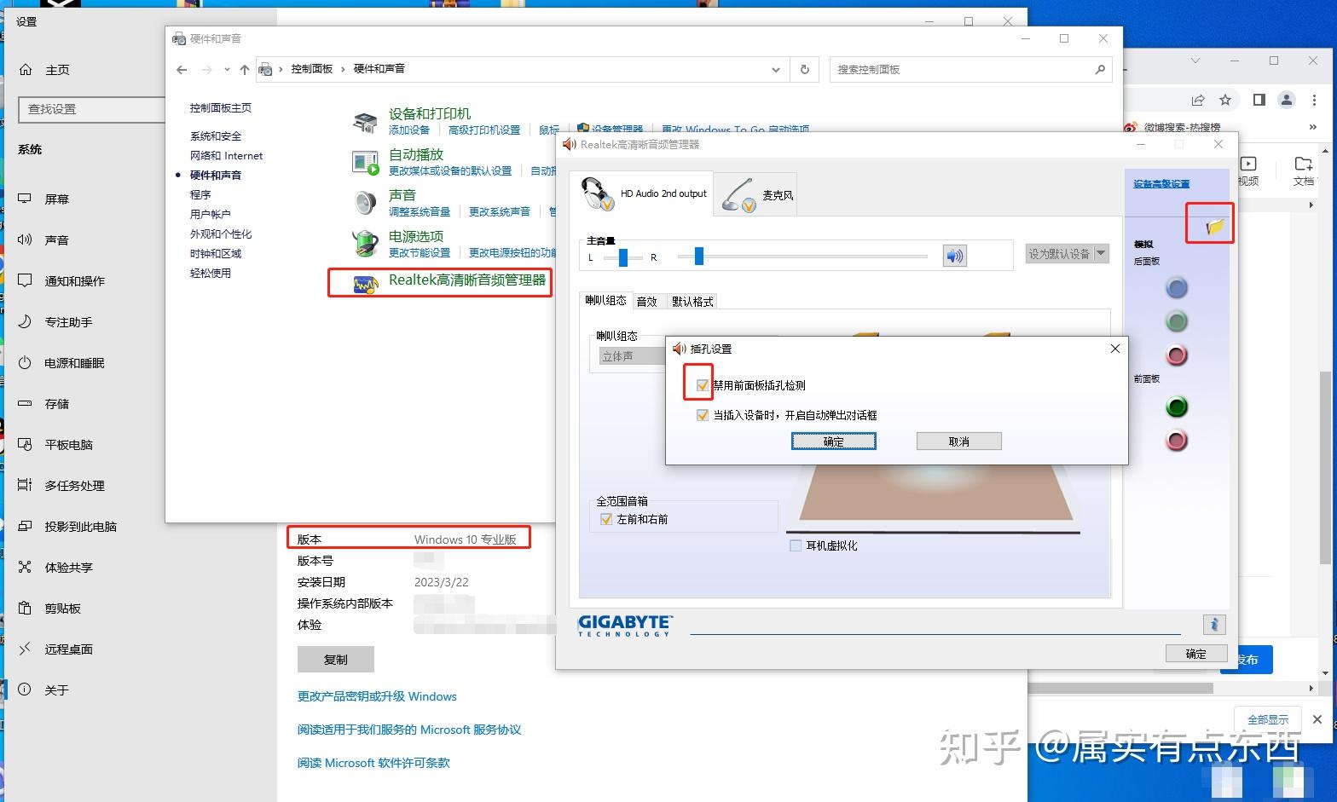Open the speaker configuration tab

606,301
